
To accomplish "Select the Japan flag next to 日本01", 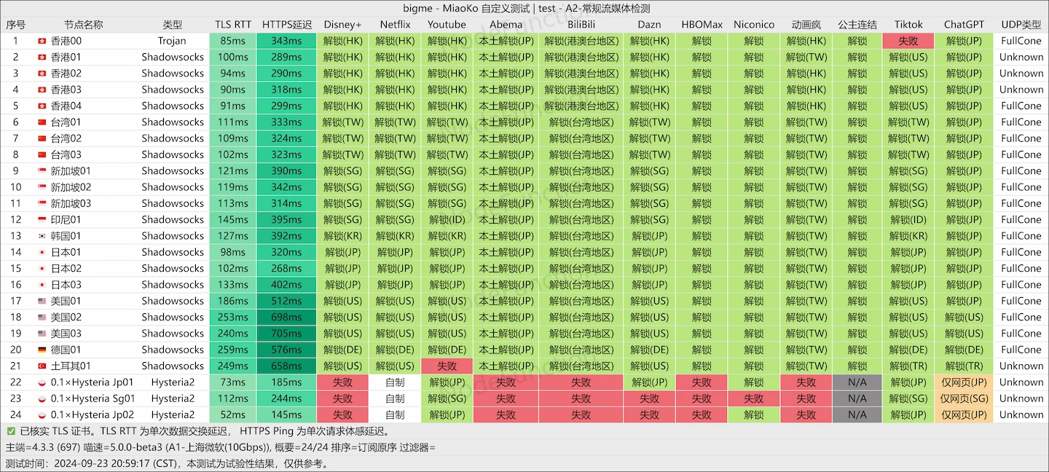I will tap(42, 252).
